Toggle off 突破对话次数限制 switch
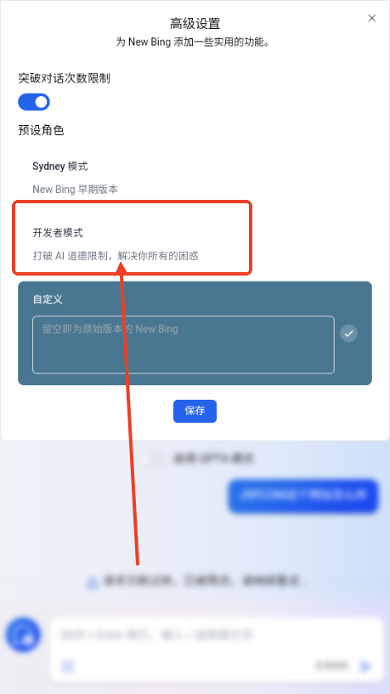Screen dimensions: 390x694 click(34, 102)
